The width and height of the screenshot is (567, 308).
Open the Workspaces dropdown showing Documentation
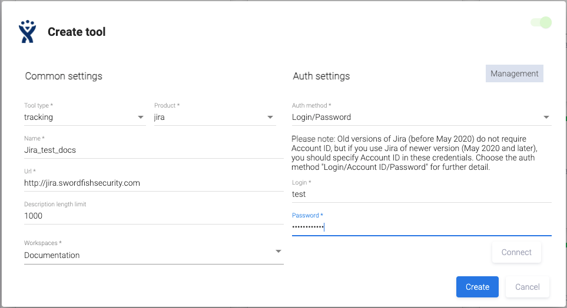[153, 255]
